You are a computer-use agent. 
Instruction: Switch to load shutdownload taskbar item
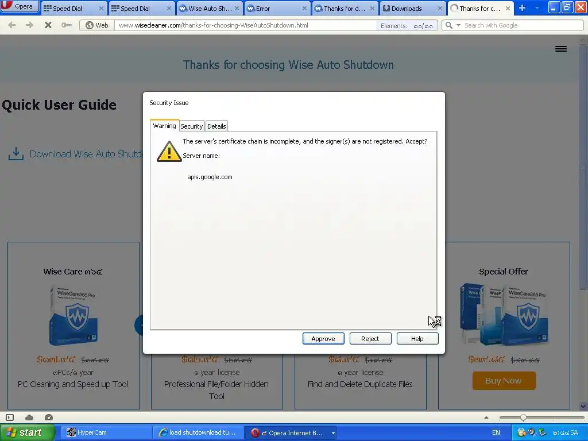(x=198, y=432)
